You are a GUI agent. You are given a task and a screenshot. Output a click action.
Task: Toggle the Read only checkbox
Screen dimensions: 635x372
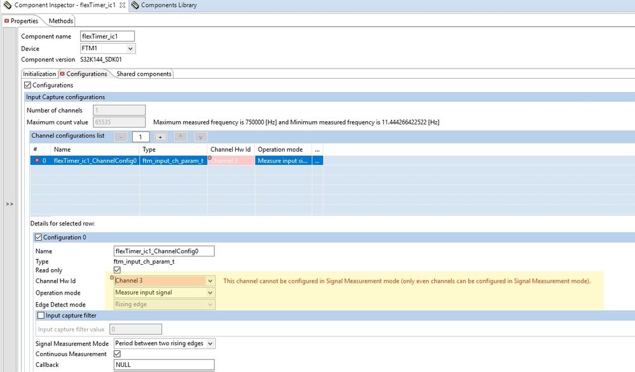pyautogui.click(x=117, y=270)
